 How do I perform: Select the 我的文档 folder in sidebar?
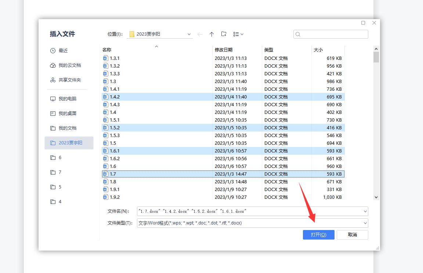[x=67, y=128]
